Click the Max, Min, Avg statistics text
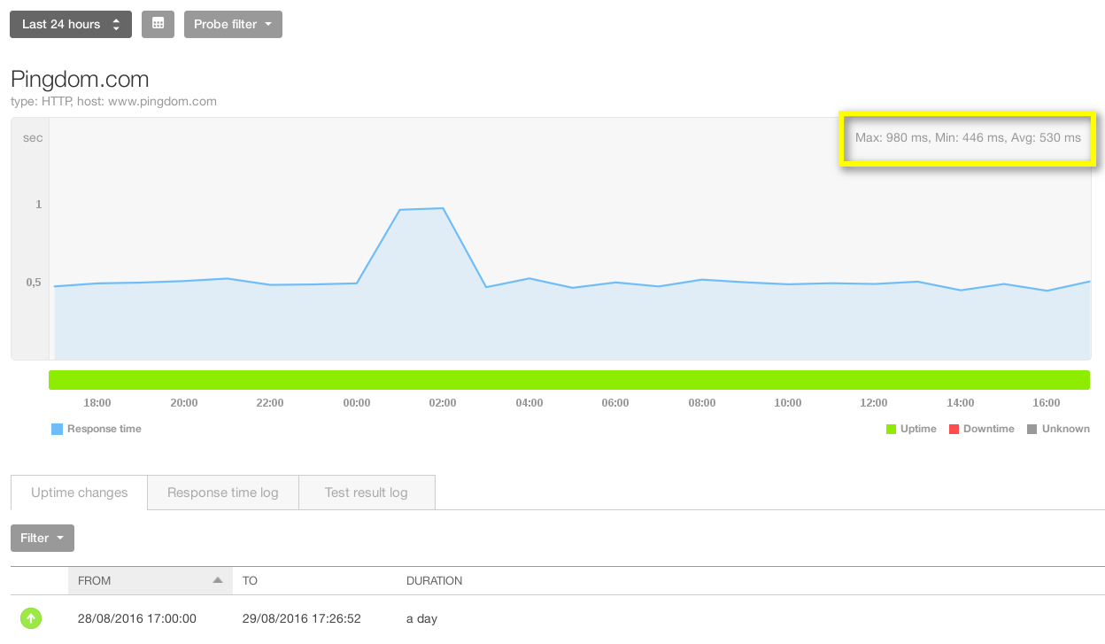 click(967, 138)
